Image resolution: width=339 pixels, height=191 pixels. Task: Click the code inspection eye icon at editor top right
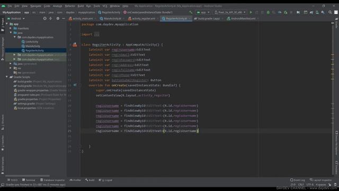[333, 23]
